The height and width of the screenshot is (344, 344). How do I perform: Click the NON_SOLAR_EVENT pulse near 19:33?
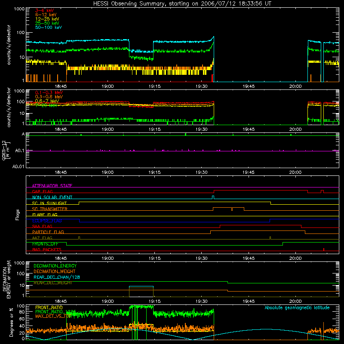213,197
